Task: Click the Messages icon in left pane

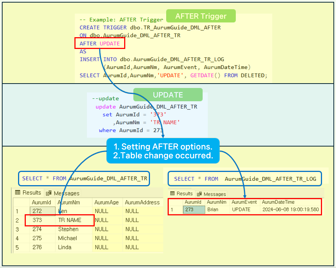Action: tap(49, 193)
